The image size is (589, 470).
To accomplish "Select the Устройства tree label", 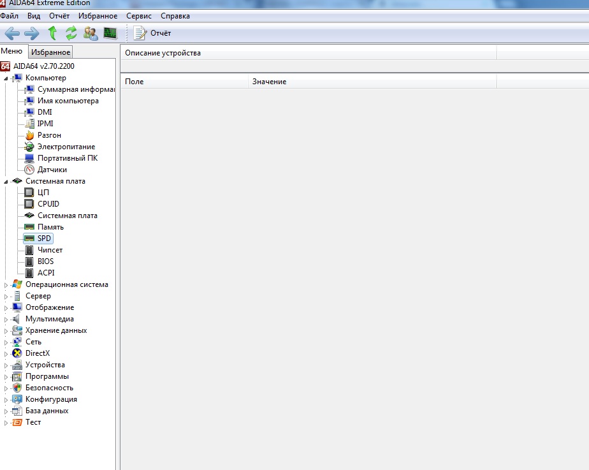I will [x=45, y=365].
